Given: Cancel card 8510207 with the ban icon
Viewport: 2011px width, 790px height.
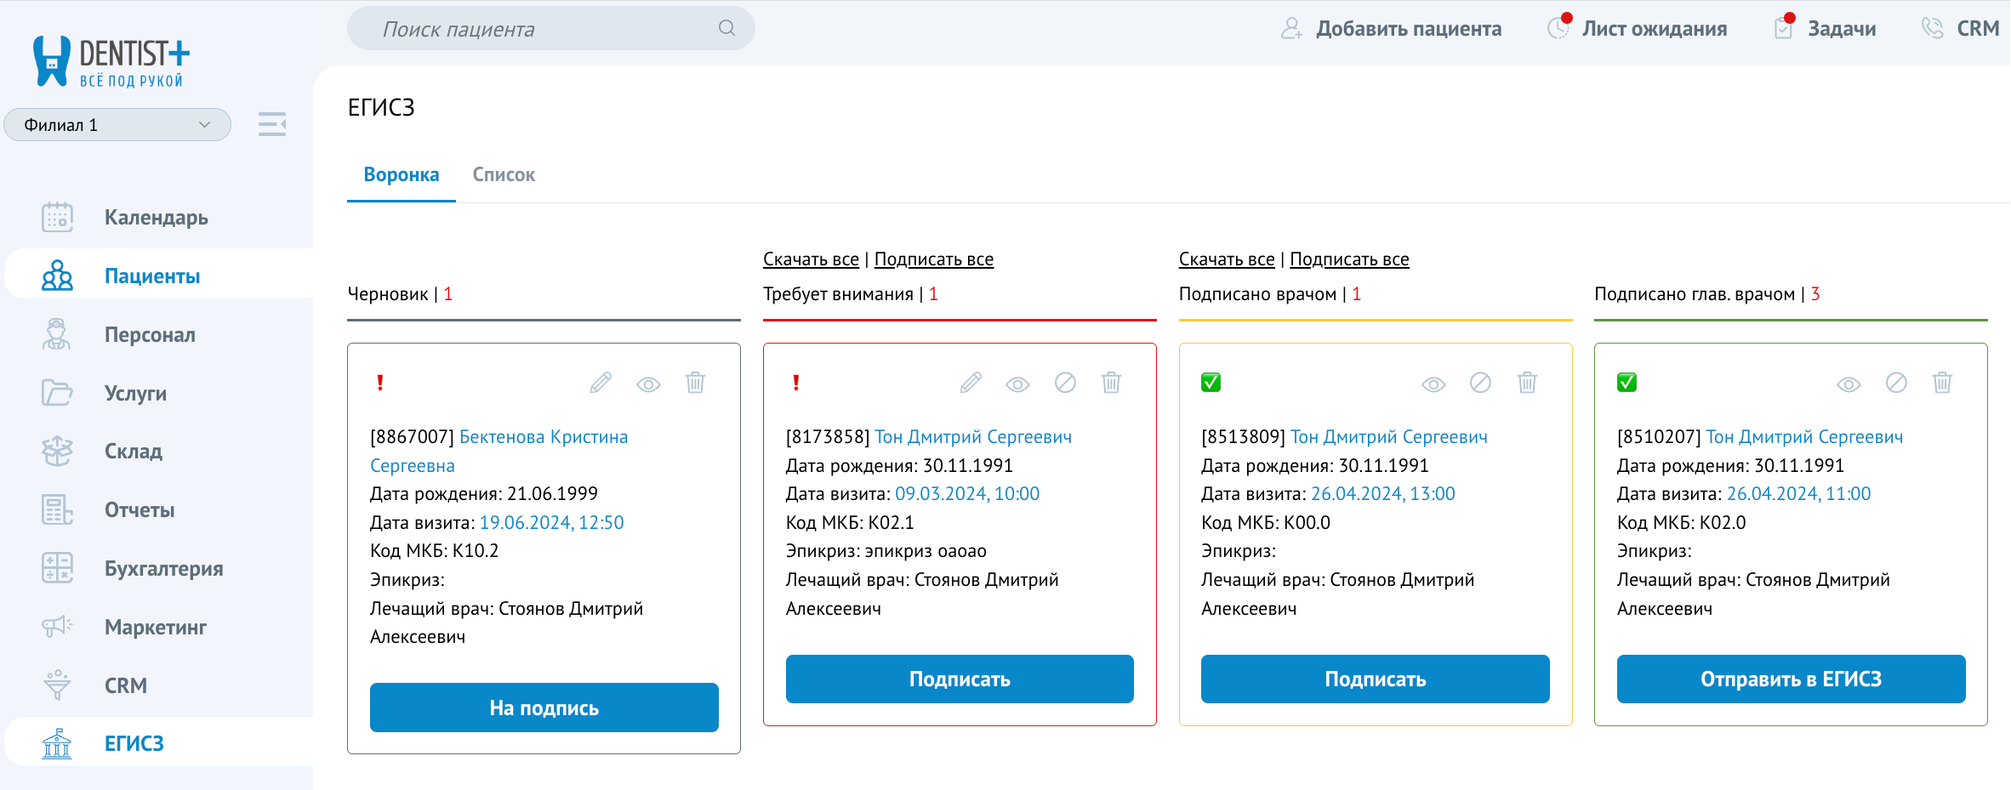Looking at the screenshot, I should (x=1896, y=383).
